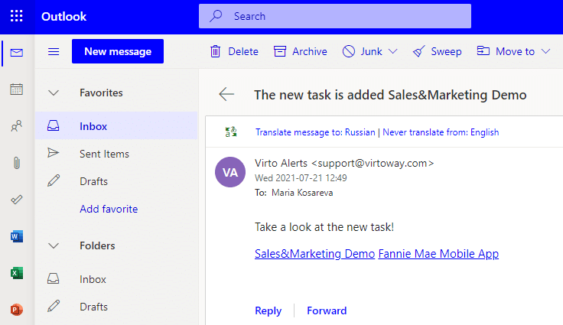Screen dimensions: 563x325
Task: Open the app launcher grid icon
Action: (x=17, y=16)
